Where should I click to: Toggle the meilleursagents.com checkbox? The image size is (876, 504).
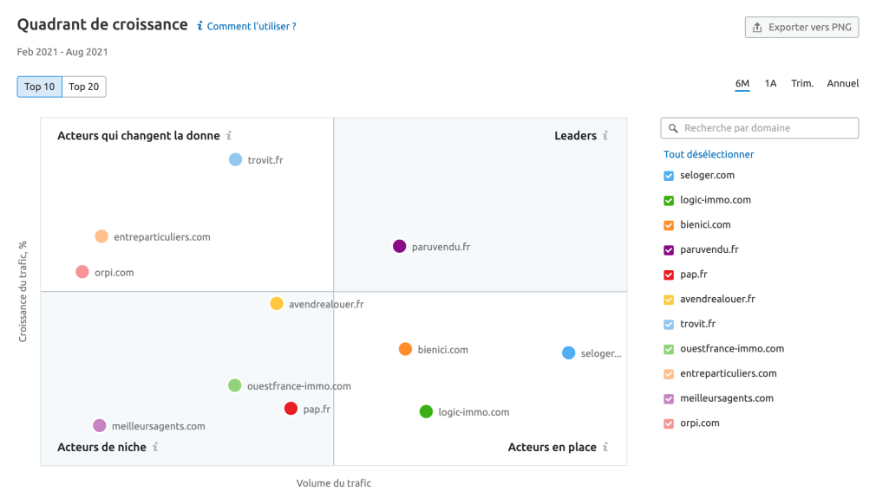point(669,399)
